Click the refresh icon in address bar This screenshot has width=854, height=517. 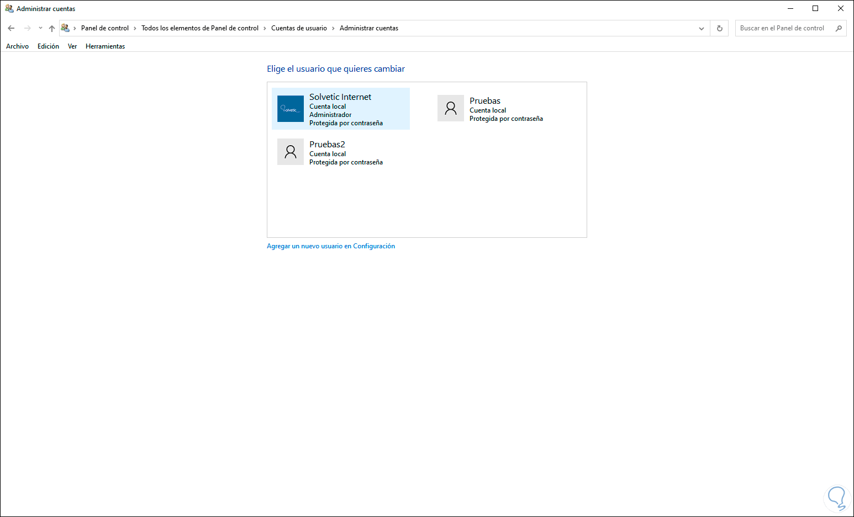tap(719, 28)
